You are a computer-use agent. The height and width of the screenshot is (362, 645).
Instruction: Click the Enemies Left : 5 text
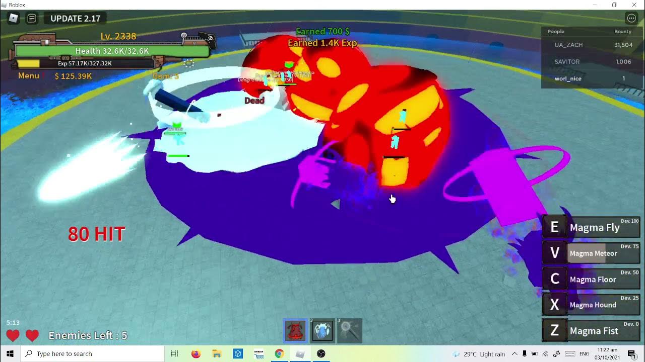(x=88, y=335)
